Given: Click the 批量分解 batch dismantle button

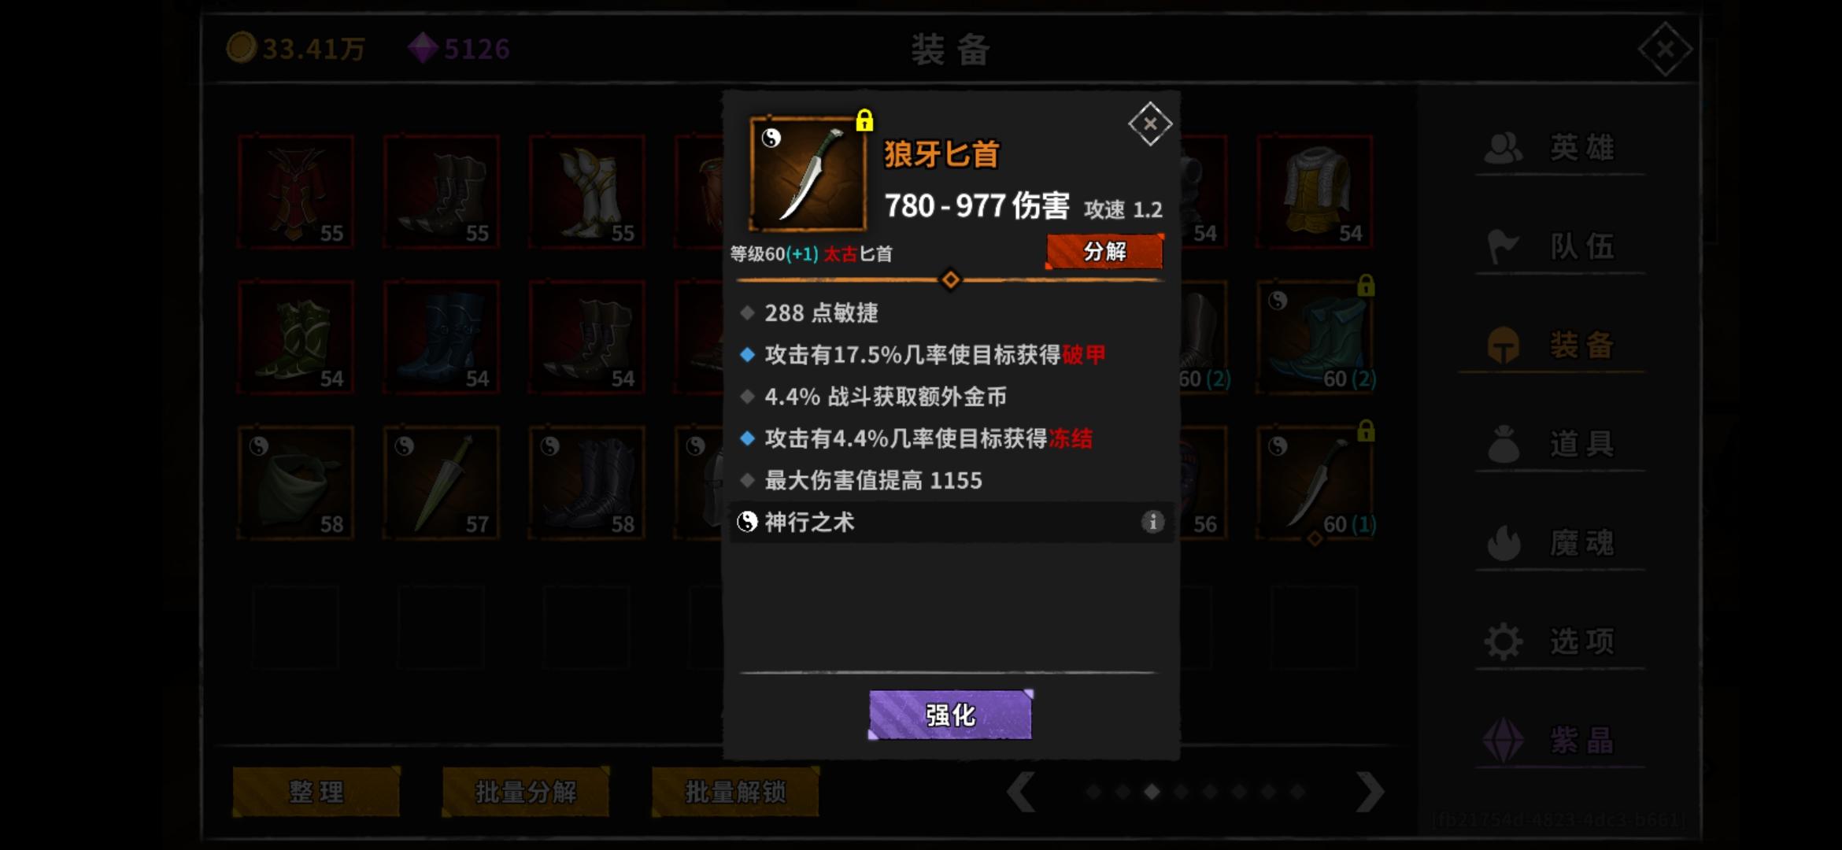Looking at the screenshot, I should 526,792.
